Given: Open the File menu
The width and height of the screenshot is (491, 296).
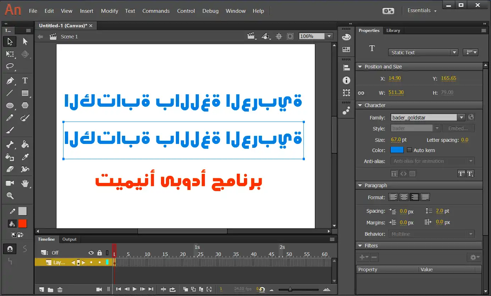Looking at the screenshot, I should pyautogui.click(x=33, y=11).
